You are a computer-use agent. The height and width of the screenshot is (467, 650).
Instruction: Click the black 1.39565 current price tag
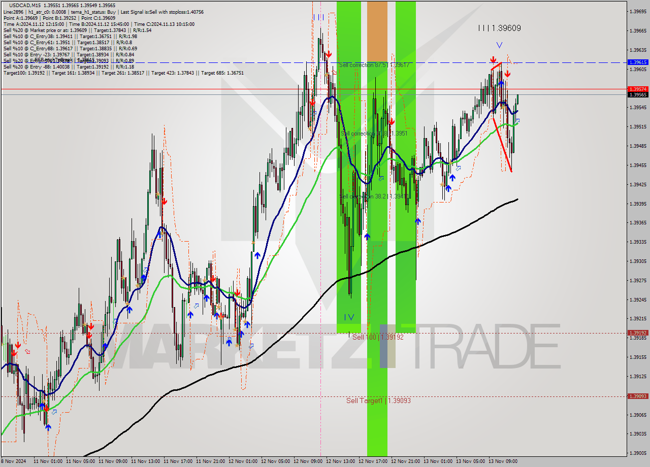(x=638, y=94)
